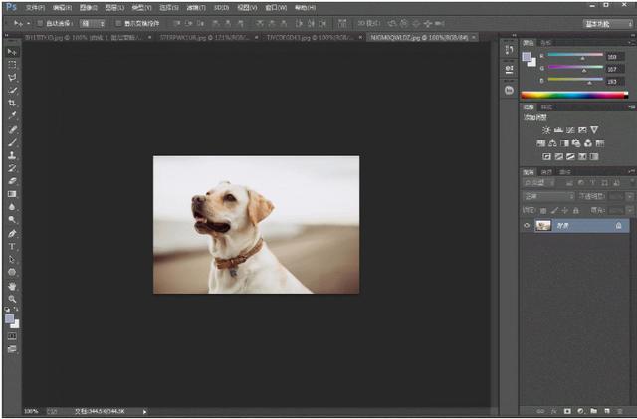Open the File (文件) menu
Image resolution: width=637 pixels, height=419 pixels.
point(34,6)
